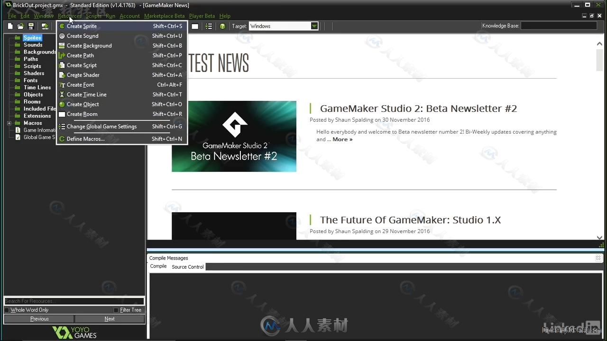The width and height of the screenshot is (607, 341).
Task: Click the Rooms folder icon in resource tree
Action: coord(18,101)
